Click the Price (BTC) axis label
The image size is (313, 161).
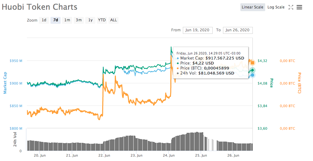299,83
